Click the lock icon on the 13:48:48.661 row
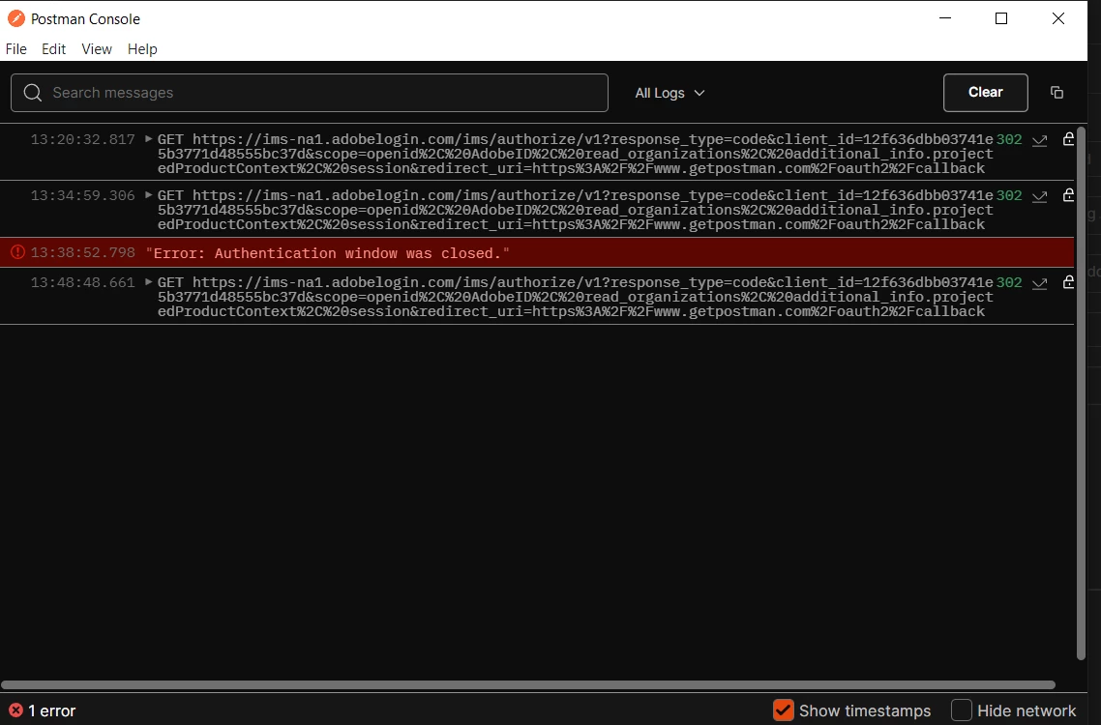This screenshot has height=725, width=1101. point(1068,282)
